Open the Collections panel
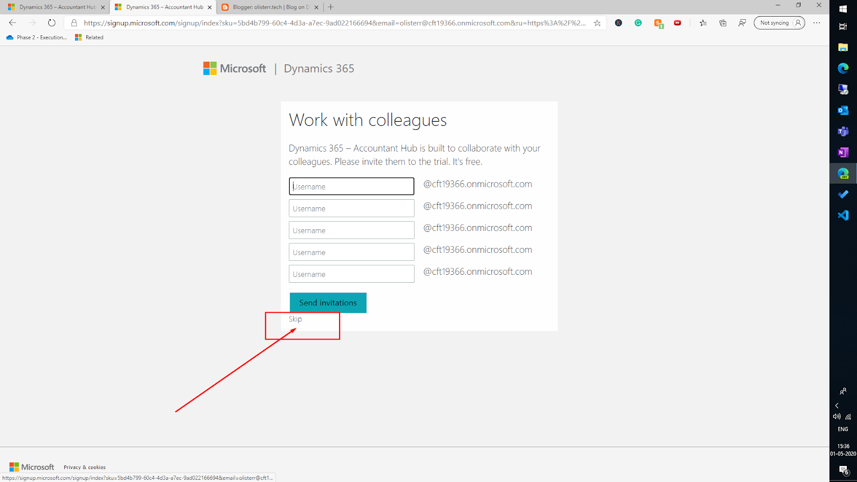 tap(723, 23)
